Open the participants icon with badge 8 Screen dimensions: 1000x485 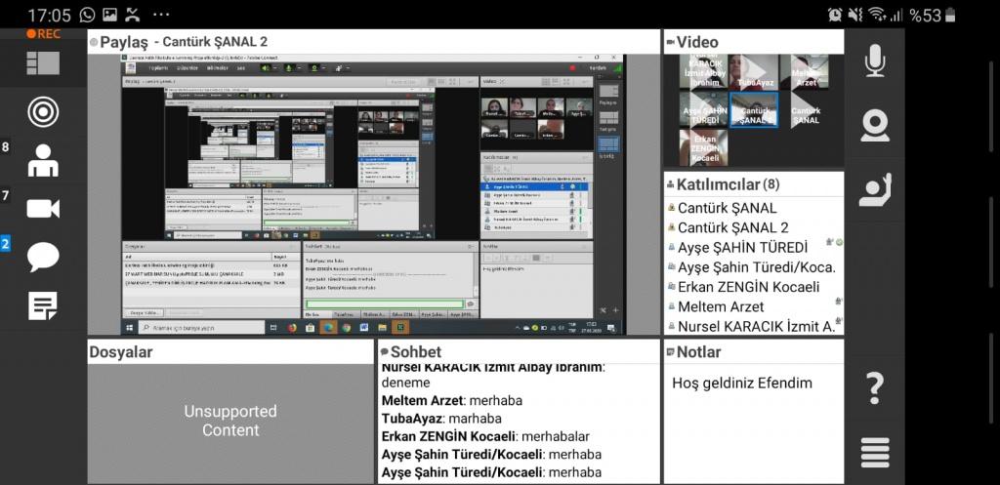pos(43,160)
